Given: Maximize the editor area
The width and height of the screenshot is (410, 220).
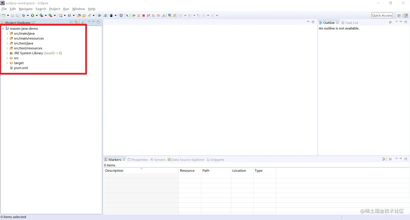Looking at the screenshot, I should pos(313,22).
